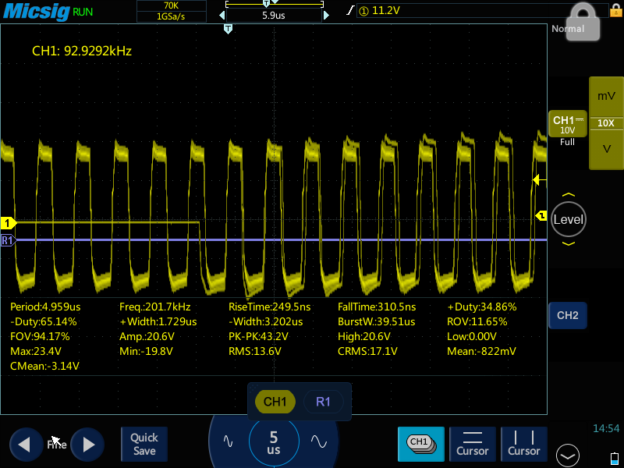Image resolution: width=624 pixels, height=468 pixels.
Task: Select the Min:-19.8V measurement
Action: pyautogui.click(x=146, y=351)
